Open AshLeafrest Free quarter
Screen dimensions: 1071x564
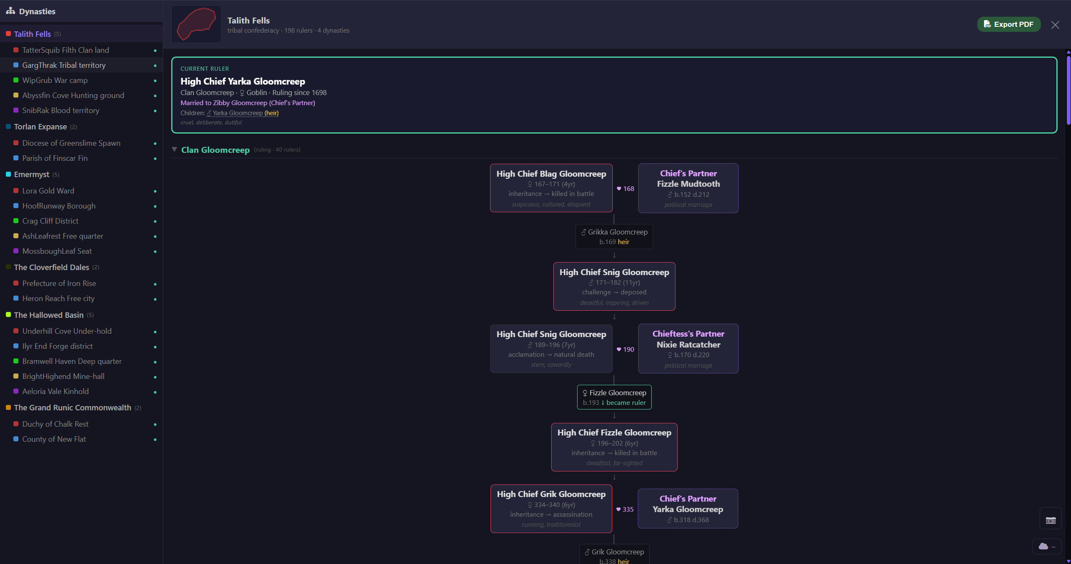[x=81, y=236]
